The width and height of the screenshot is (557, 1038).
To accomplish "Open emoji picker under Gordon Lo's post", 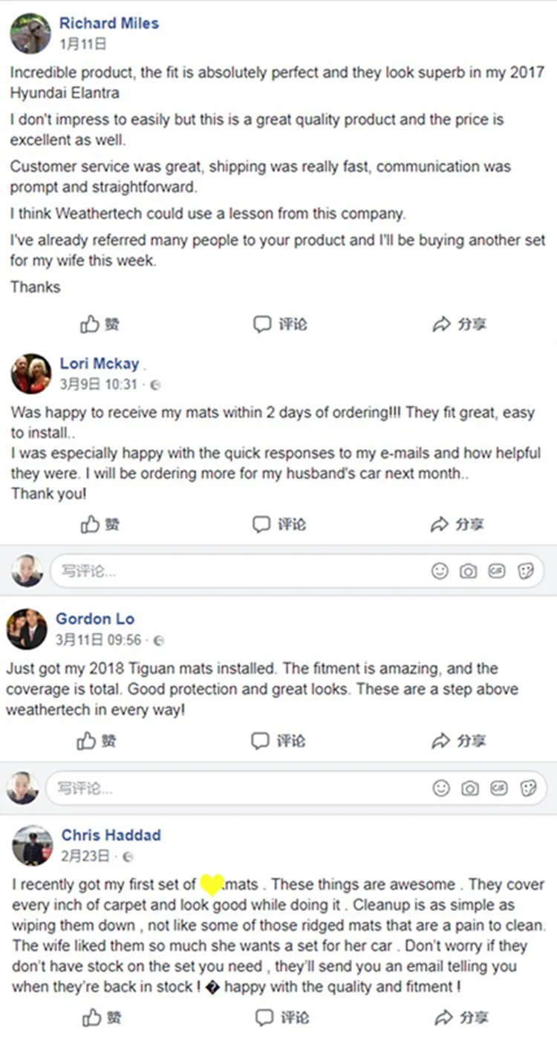I will (441, 788).
